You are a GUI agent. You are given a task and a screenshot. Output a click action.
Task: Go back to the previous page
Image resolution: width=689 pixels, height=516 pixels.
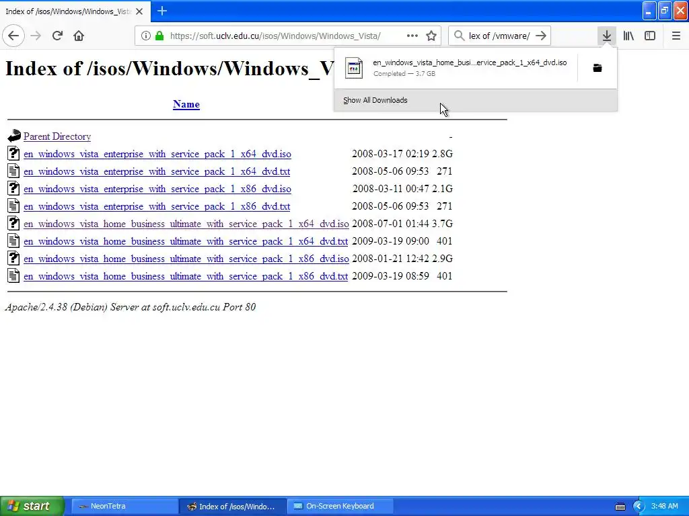click(13, 36)
